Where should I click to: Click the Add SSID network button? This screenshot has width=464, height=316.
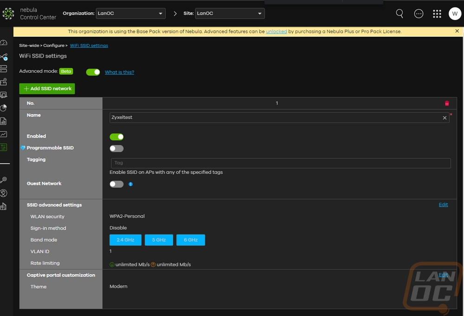47,89
